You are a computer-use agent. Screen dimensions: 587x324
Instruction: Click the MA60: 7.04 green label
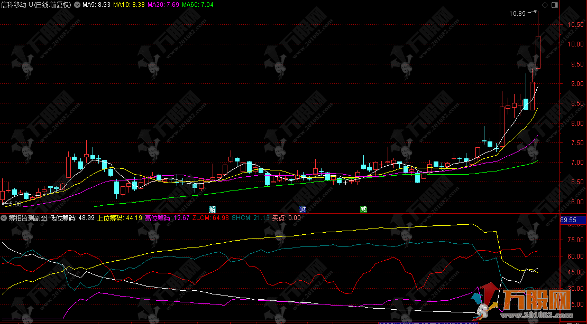tap(198, 4)
